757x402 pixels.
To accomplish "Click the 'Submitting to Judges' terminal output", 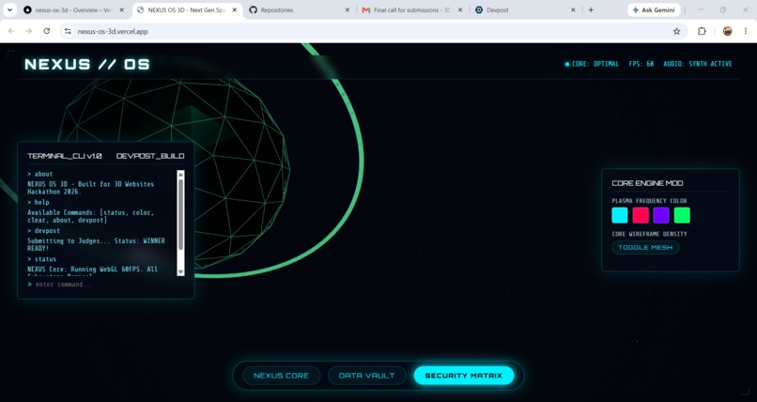I will pyautogui.click(x=96, y=244).
